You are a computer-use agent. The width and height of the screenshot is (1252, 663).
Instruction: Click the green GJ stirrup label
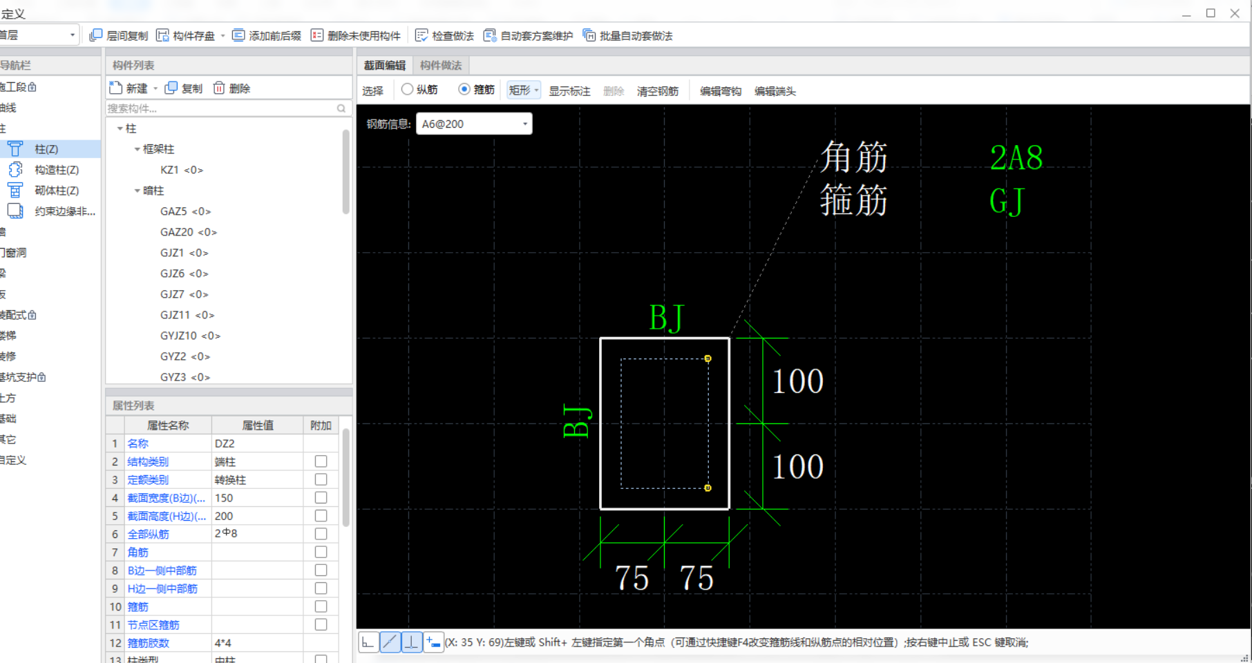1006,202
